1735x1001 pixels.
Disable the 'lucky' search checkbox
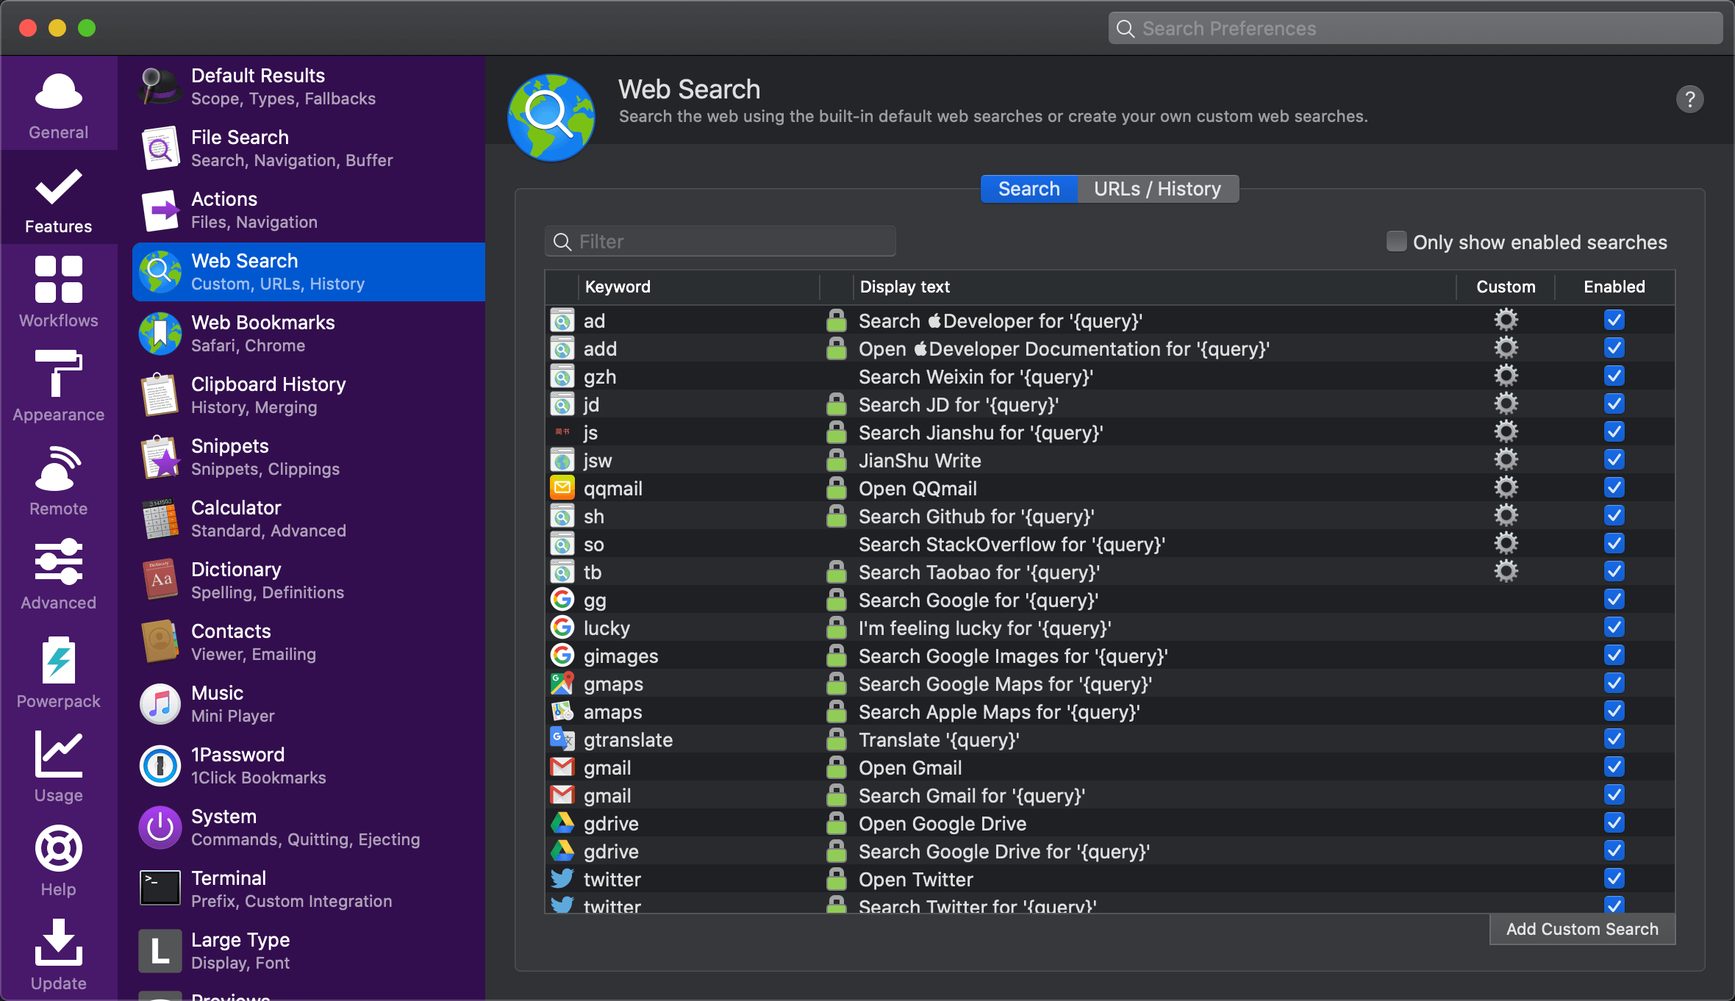pos(1614,627)
